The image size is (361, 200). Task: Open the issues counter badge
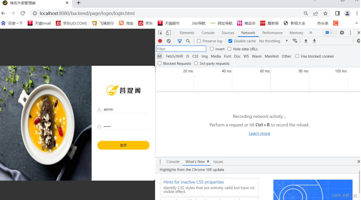coord(329,33)
